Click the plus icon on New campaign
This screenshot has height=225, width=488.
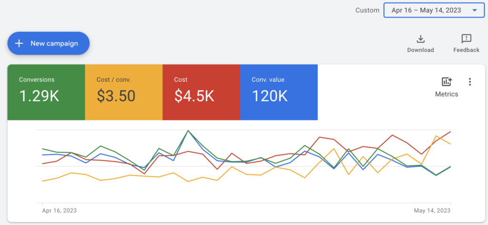[x=19, y=43]
